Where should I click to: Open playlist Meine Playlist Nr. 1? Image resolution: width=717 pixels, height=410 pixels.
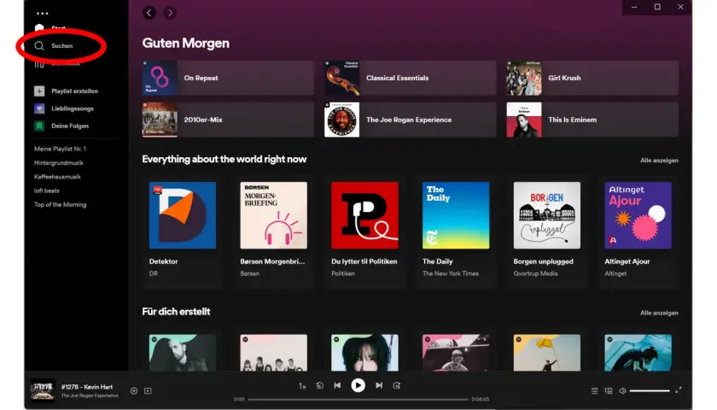[60, 149]
